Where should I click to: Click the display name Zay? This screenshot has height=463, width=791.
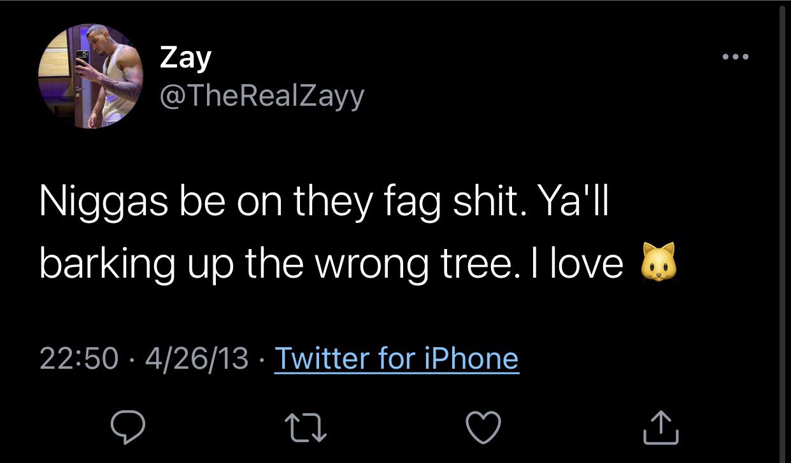(x=185, y=58)
